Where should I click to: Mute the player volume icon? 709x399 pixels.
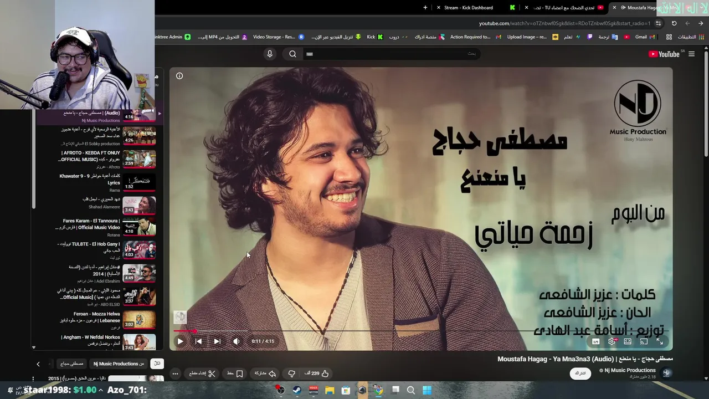(236, 341)
